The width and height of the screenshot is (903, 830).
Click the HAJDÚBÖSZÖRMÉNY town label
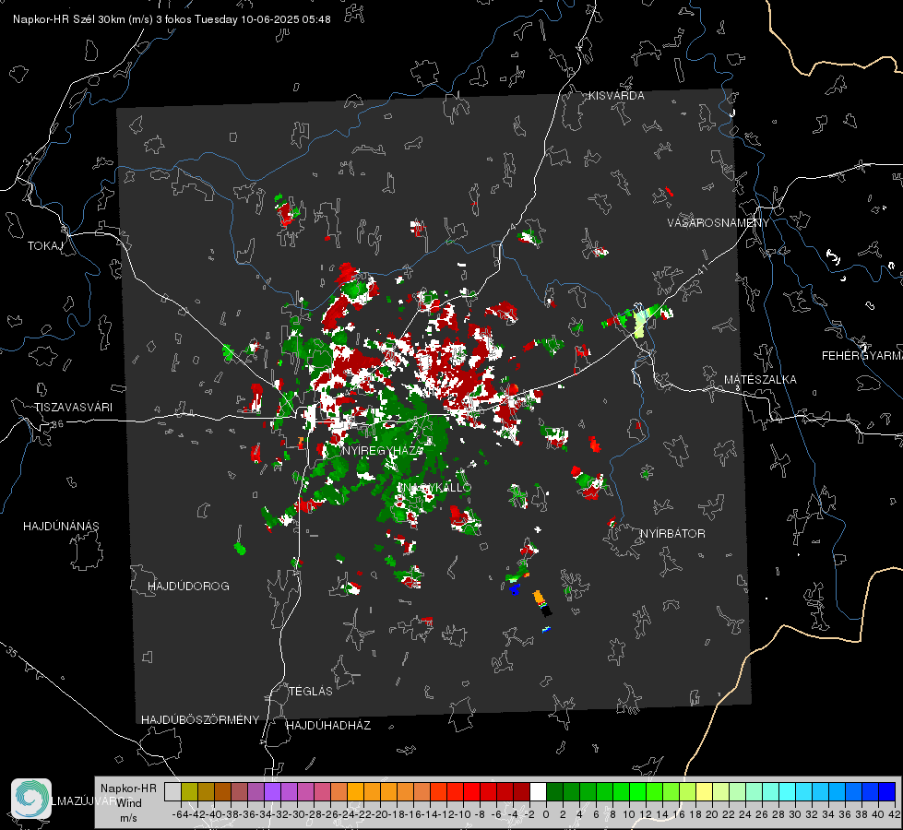point(200,720)
